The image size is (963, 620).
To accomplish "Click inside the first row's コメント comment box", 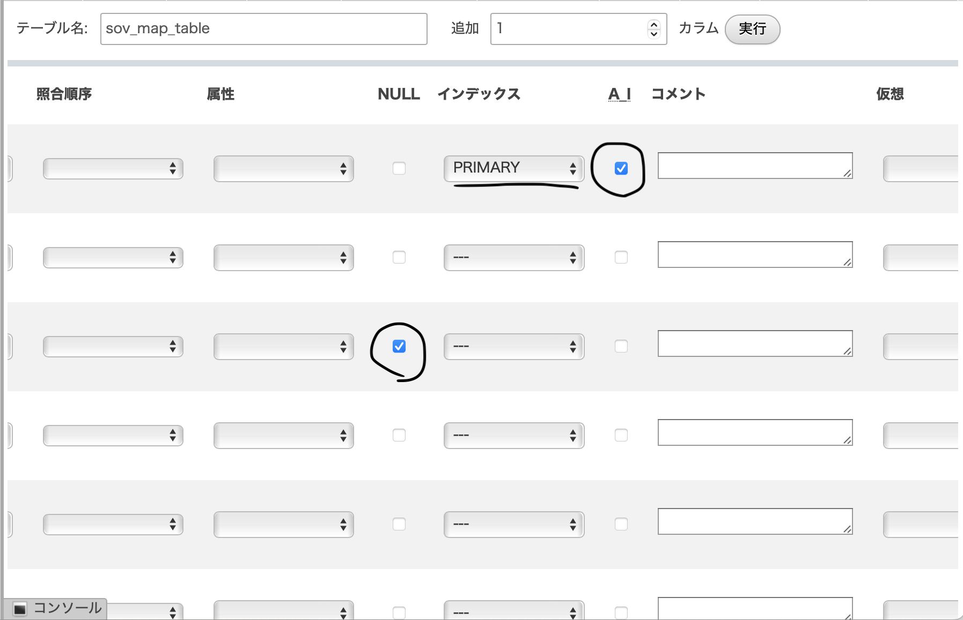I will point(754,167).
